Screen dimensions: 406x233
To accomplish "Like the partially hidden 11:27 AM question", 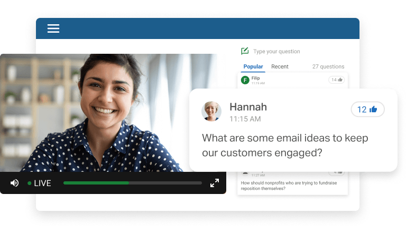I will tap(337, 172).
